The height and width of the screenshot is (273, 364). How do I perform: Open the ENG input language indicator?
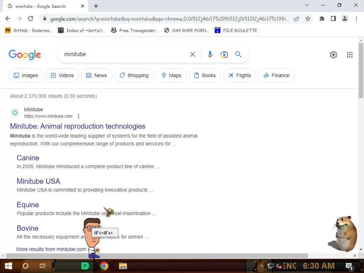[x=289, y=266]
